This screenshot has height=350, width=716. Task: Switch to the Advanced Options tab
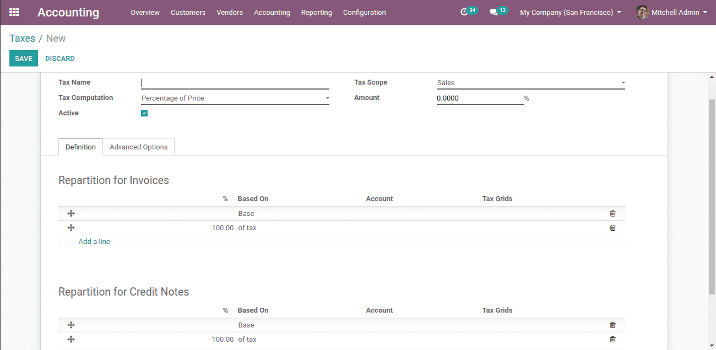(x=139, y=147)
